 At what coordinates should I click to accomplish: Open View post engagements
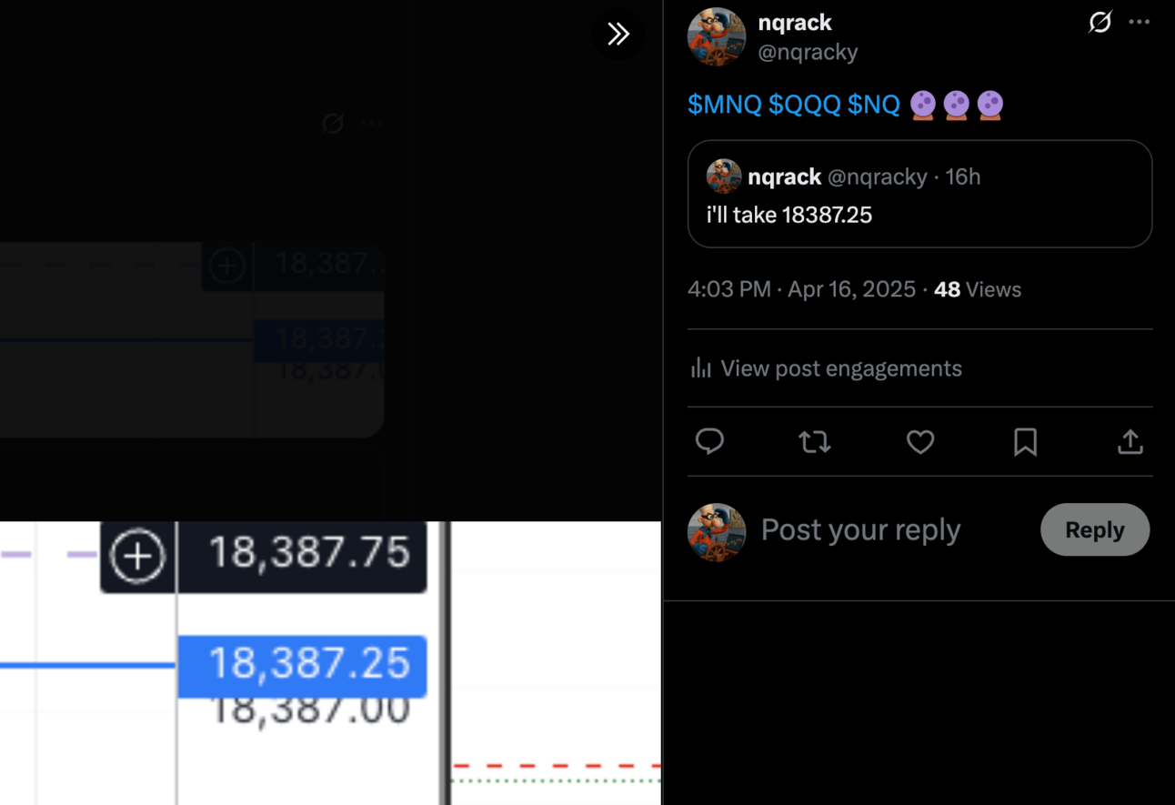[826, 368]
